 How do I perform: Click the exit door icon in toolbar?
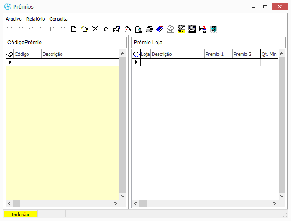click(x=213, y=29)
